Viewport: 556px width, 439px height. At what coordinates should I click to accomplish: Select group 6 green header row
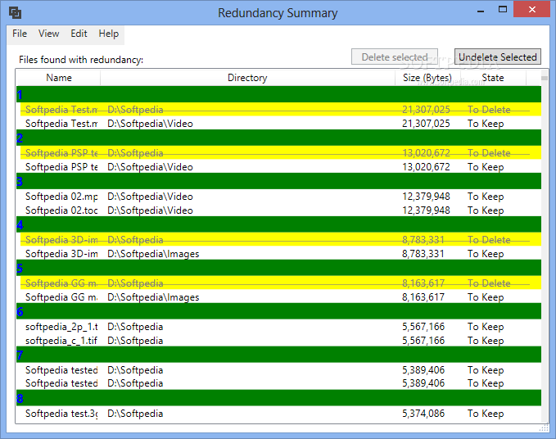(278, 311)
